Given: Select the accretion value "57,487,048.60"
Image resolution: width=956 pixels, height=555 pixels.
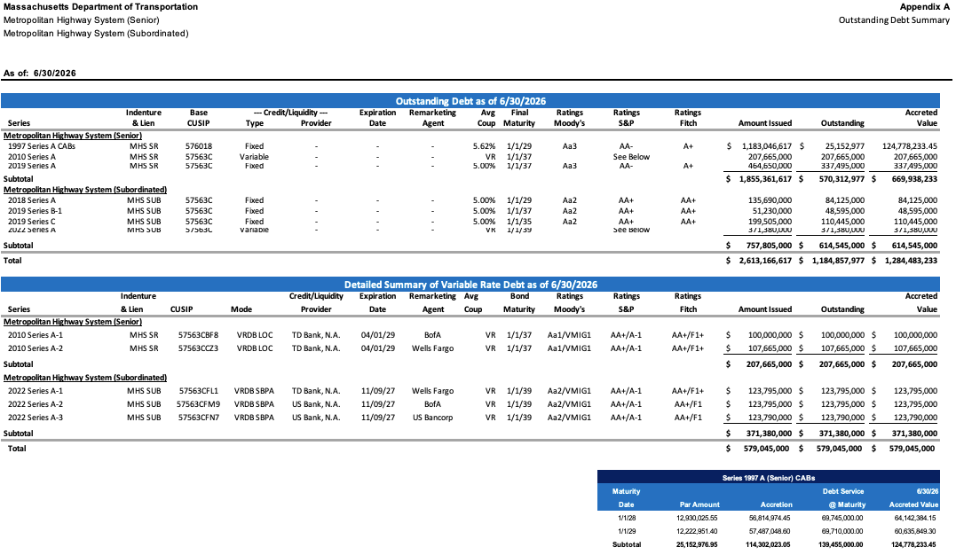Looking at the screenshot, I should point(768,532).
